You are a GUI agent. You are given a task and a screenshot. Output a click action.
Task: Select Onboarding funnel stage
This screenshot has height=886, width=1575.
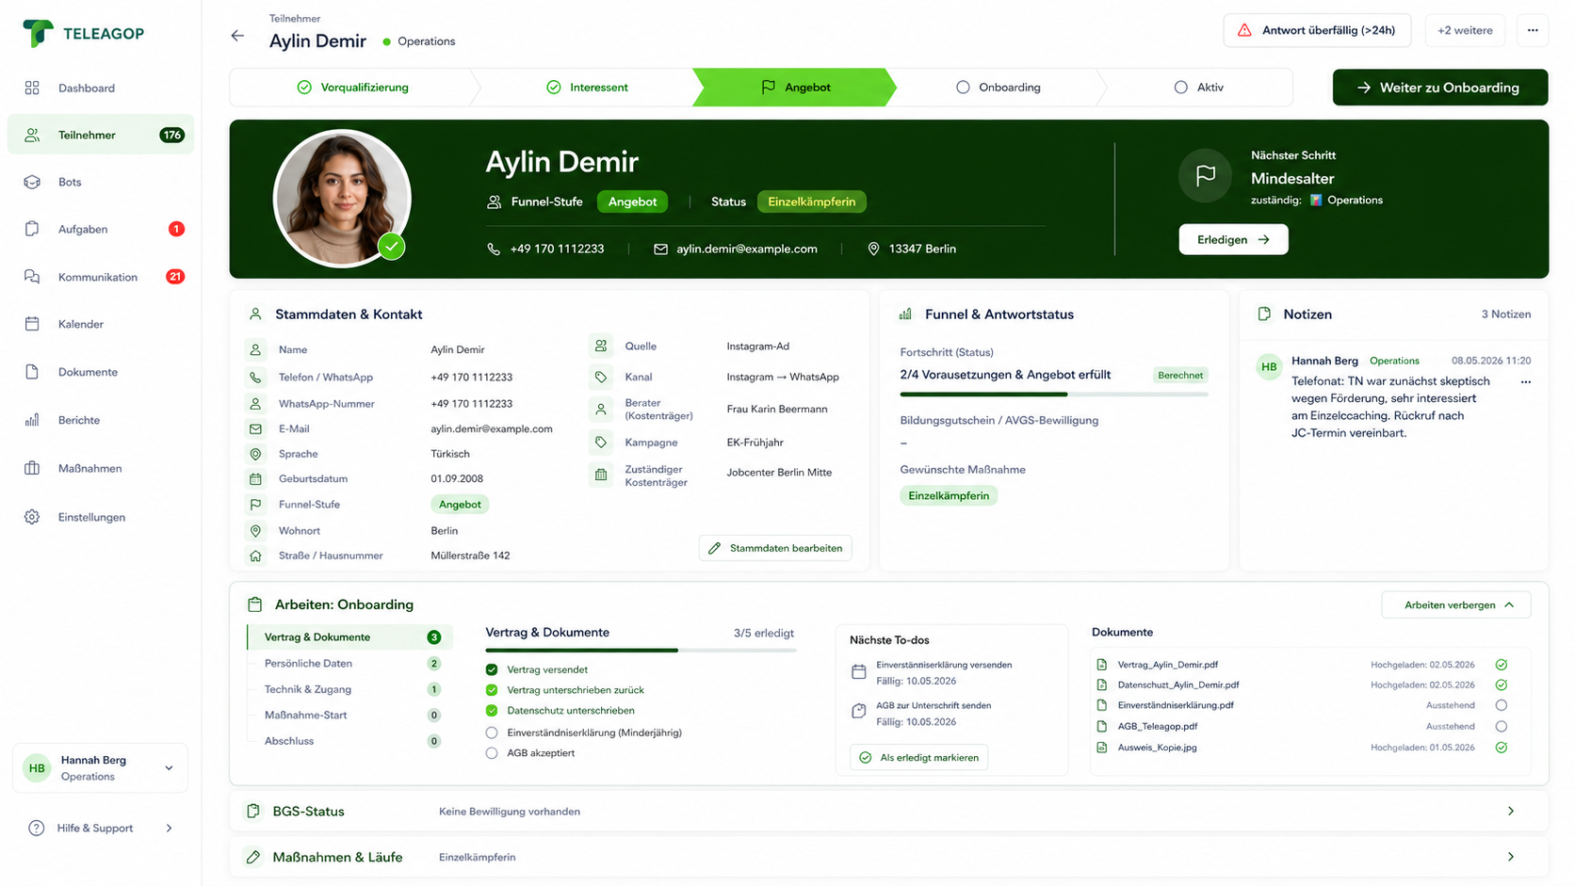(999, 87)
